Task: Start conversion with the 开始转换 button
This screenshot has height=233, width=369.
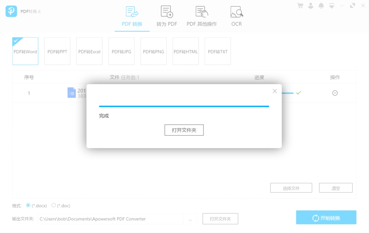Action: coord(326,217)
